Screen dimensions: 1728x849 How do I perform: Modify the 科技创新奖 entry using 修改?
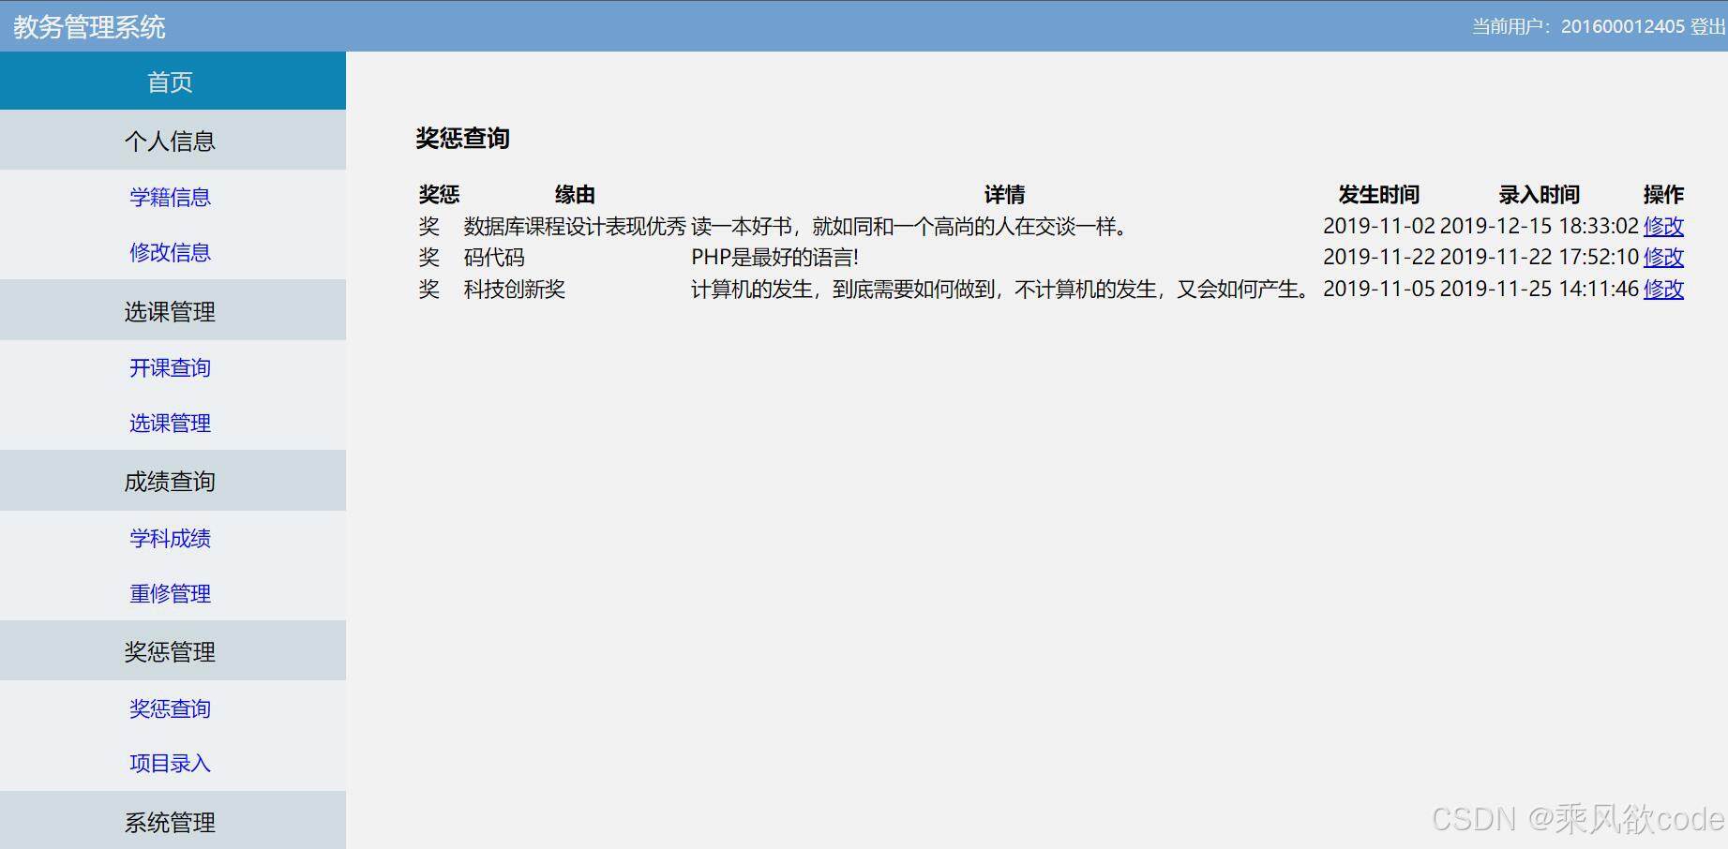click(x=1663, y=290)
